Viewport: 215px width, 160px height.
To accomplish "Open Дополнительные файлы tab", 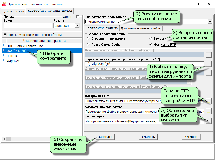I will [x=141, y=28].
